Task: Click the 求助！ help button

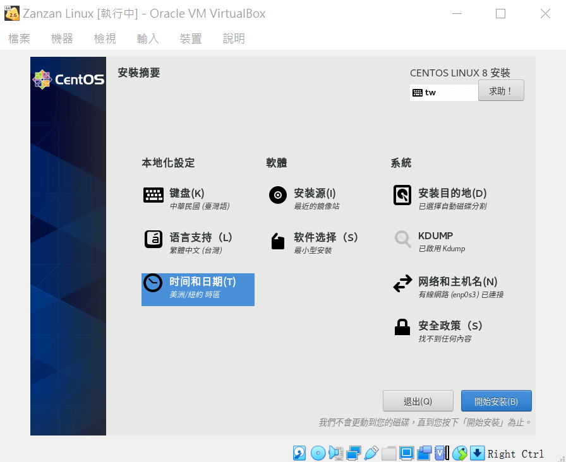Action: coord(501,90)
